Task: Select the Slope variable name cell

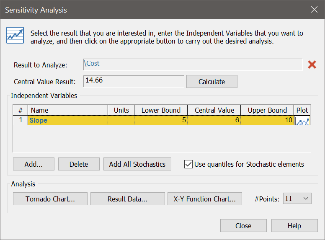Action: [x=68, y=120]
